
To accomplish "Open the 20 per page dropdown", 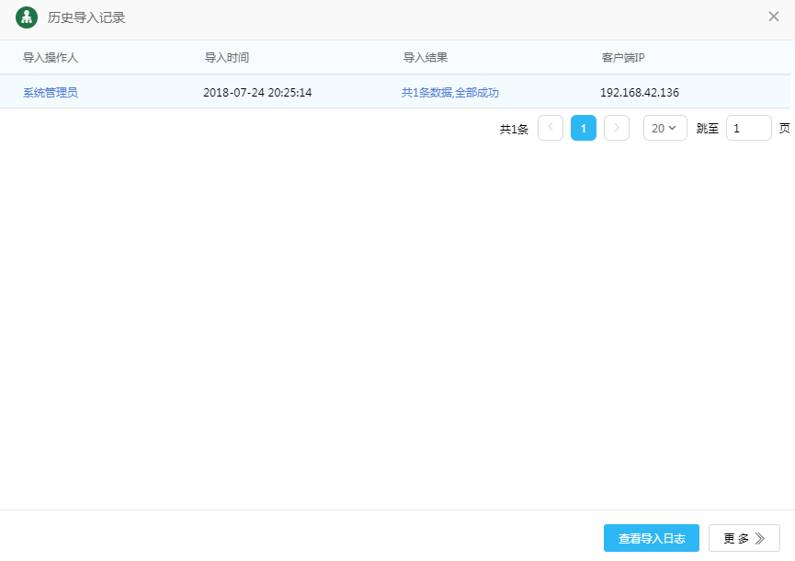I will click(664, 128).
